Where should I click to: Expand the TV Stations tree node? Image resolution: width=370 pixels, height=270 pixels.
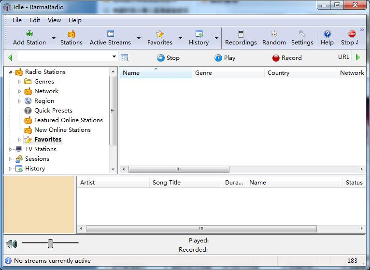click(11, 149)
